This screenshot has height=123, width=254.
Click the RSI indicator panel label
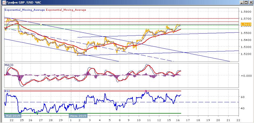[x=7, y=91]
